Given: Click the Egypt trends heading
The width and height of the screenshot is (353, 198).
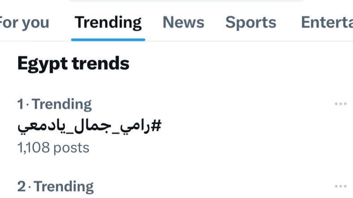Looking at the screenshot, I should coord(73,63).
